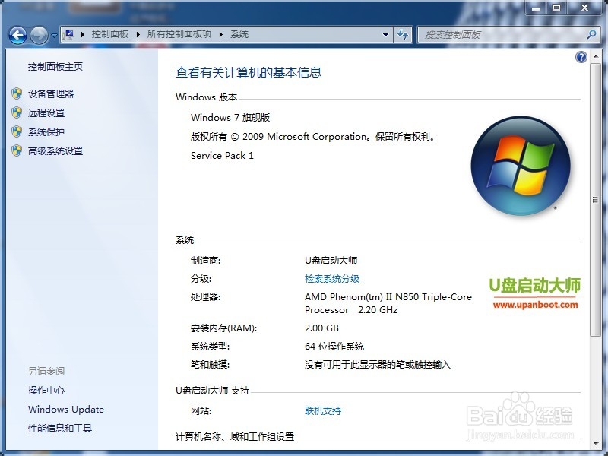The width and height of the screenshot is (608, 456).
Task: Click the scrollbar down arrow
Action: pyautogui.click(x=596, y=443)
